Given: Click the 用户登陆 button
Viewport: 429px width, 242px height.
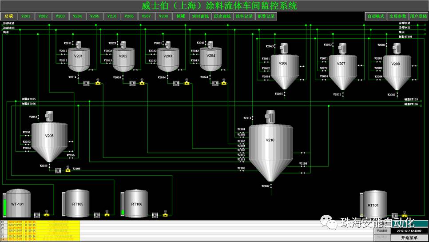Looking at the screenshot, I should [x=418, y=16].
